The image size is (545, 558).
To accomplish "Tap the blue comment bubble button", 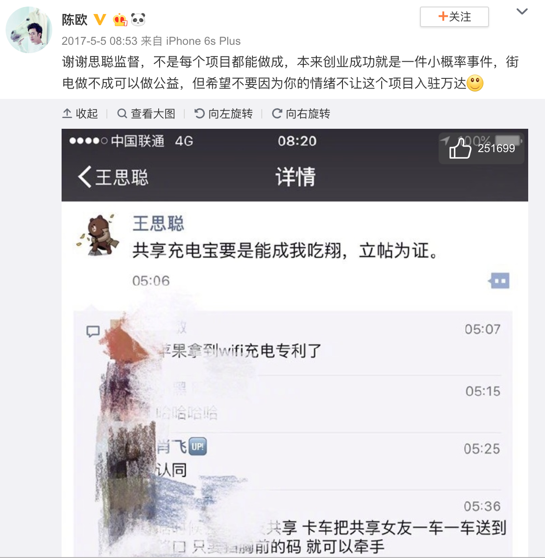I will [499, 281].
